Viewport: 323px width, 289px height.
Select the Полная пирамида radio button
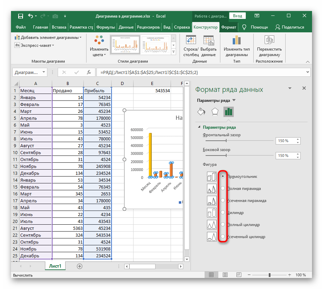tap(223, 188)
